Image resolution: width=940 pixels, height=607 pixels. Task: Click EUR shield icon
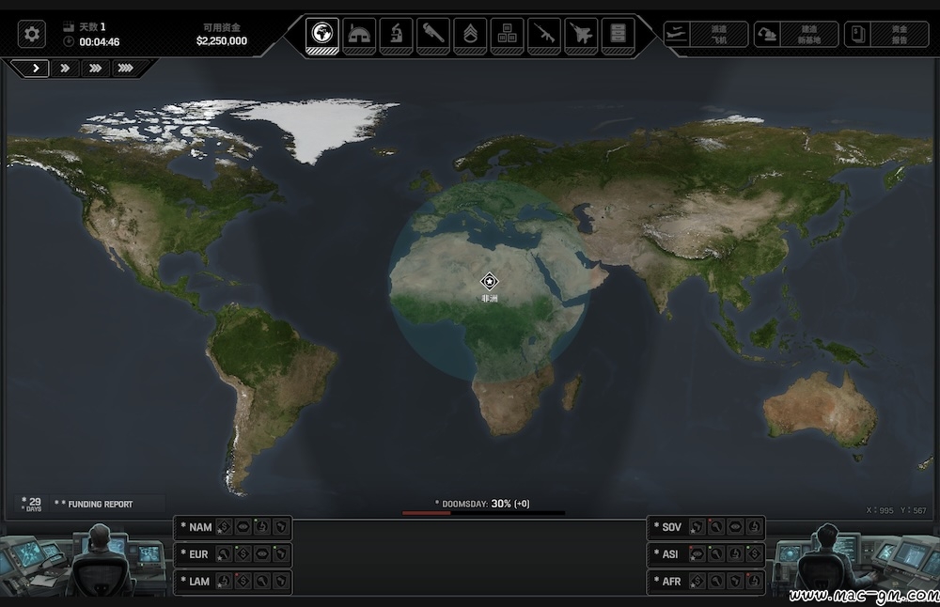(x=281, y=553)
